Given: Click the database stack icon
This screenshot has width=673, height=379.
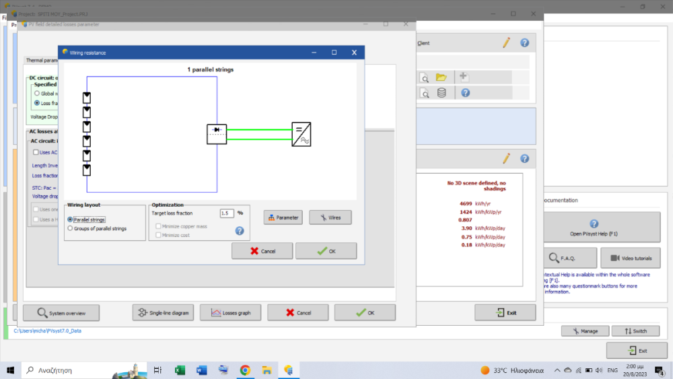Looking at the screenshot, I should coord(441,93).
